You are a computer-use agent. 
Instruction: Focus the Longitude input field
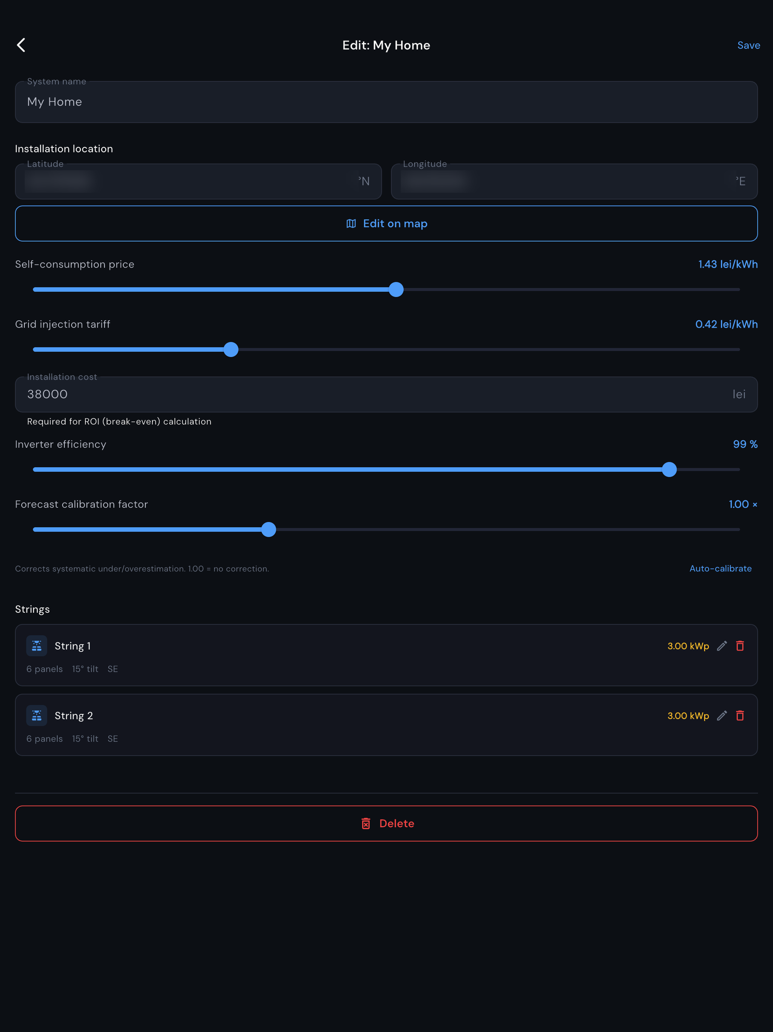pyautogui.click(x=574, y=181)
